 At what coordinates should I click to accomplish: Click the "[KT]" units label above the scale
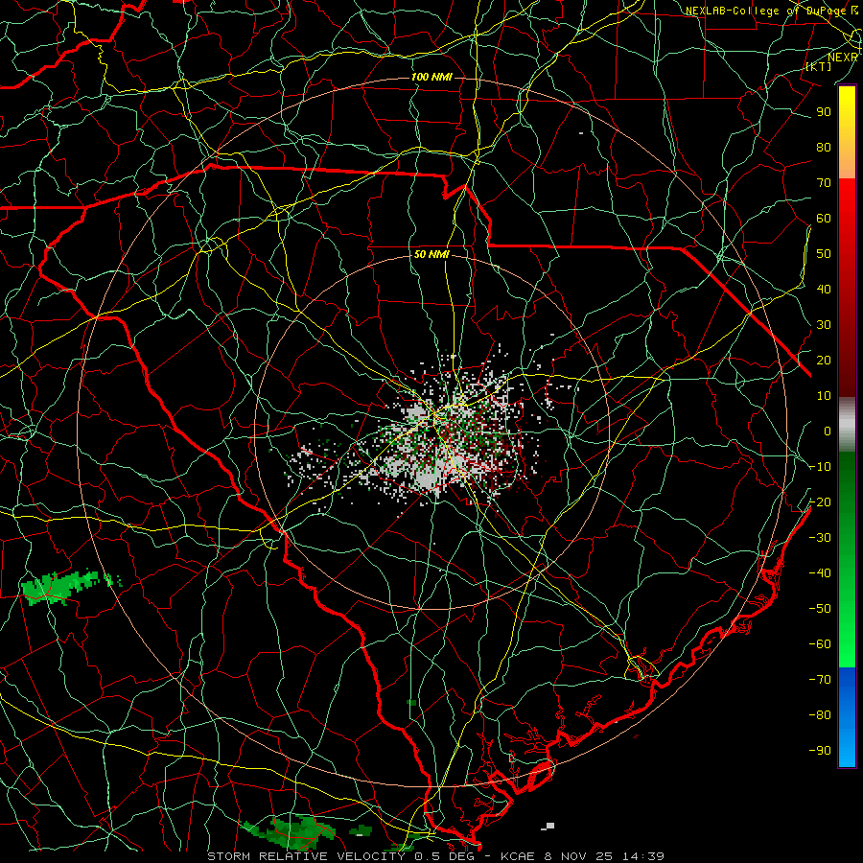click(x=819, y=66)
